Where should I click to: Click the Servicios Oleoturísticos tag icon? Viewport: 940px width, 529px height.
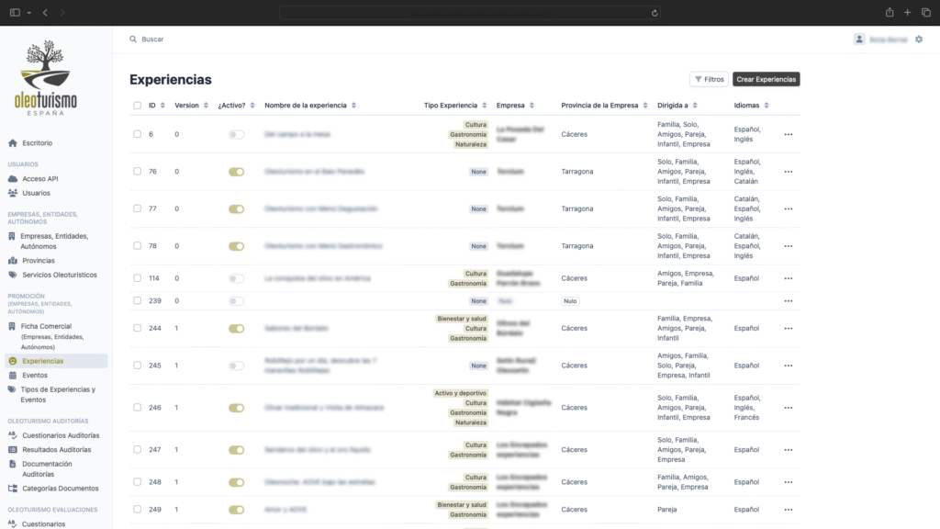tap(13, 275)
